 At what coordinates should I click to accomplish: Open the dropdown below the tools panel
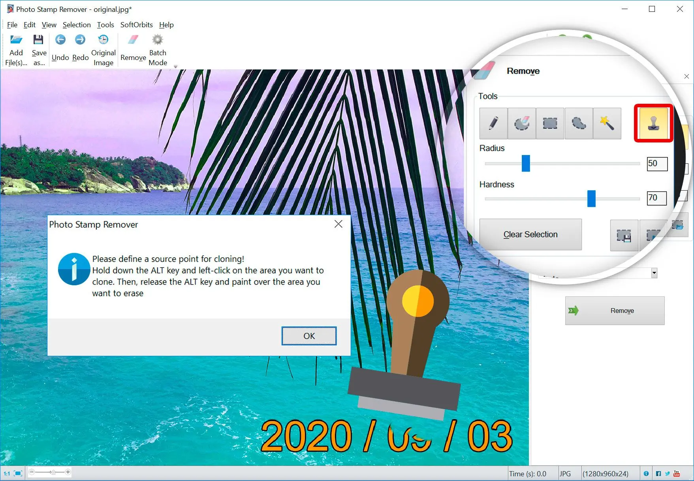[654, 273]
